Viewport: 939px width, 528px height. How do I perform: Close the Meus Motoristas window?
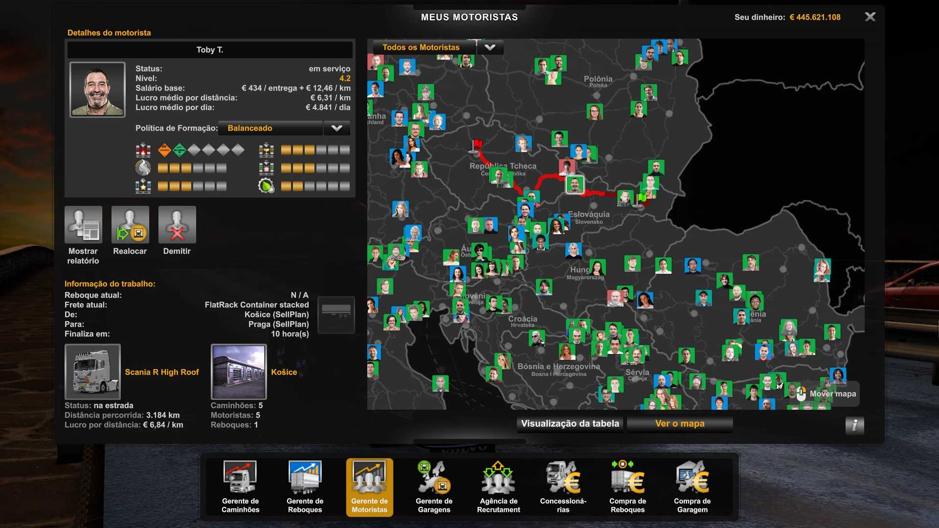click(870, 17)
